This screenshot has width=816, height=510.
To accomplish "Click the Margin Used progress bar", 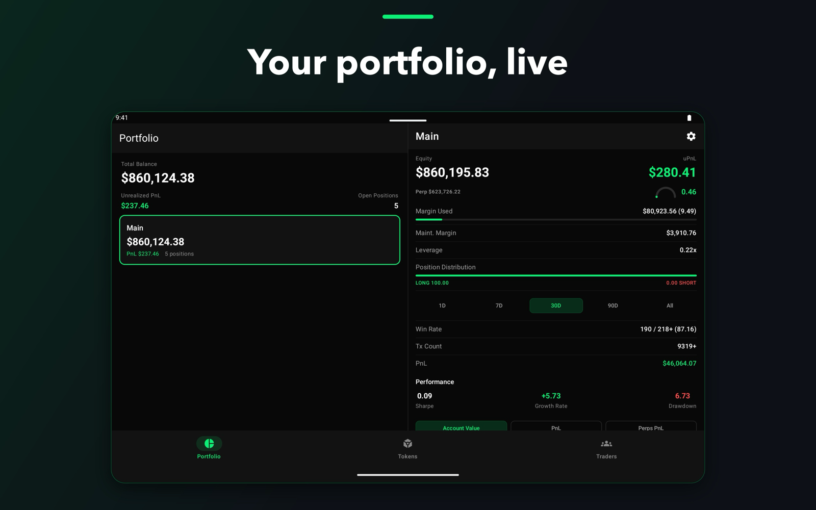I will coord(556,219).
